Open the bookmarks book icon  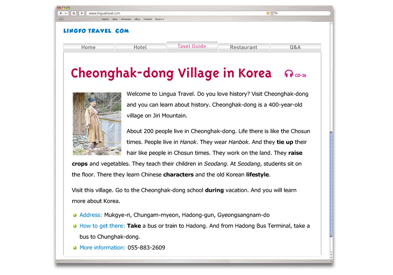pos(61,19)
